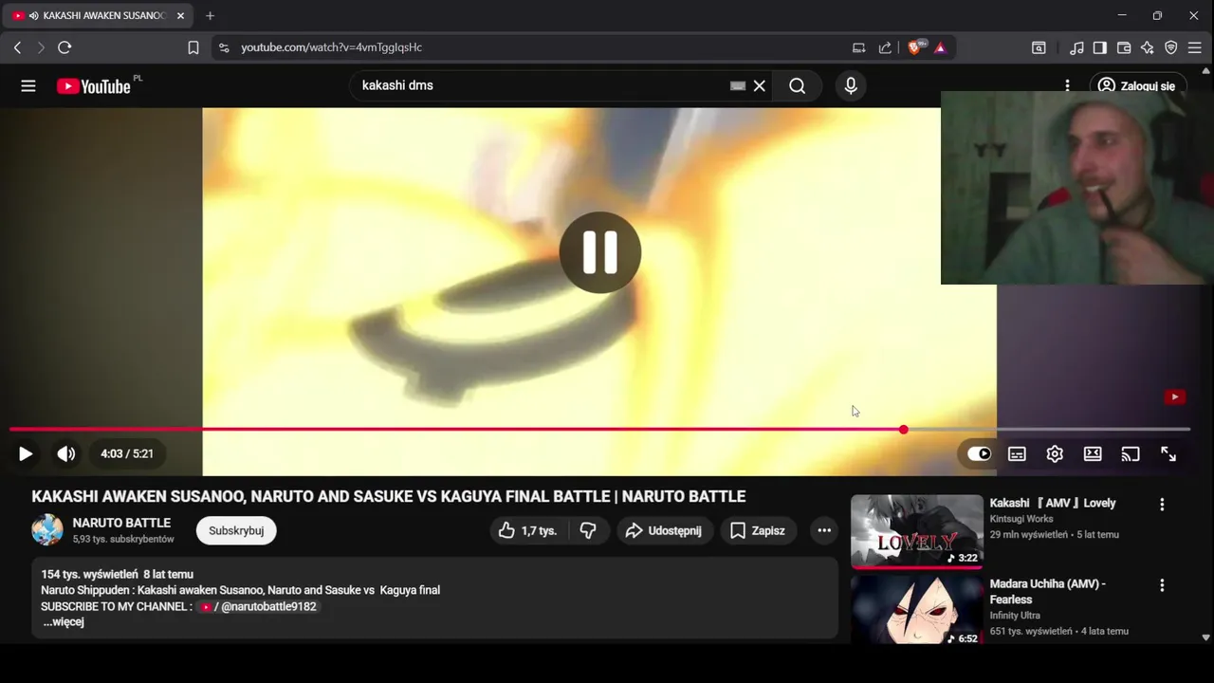Click the large pause overlay on the video
This screenshot has width=1214, height=683.
click(x=600, y=252)
